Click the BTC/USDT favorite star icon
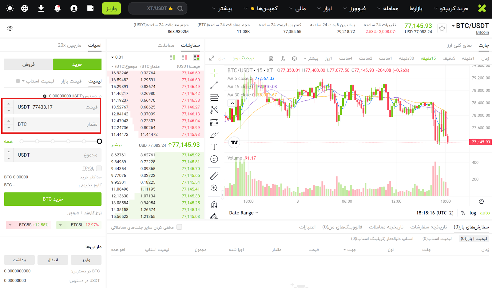This screenshot has width=492, height=288. [x=442, y=29]
